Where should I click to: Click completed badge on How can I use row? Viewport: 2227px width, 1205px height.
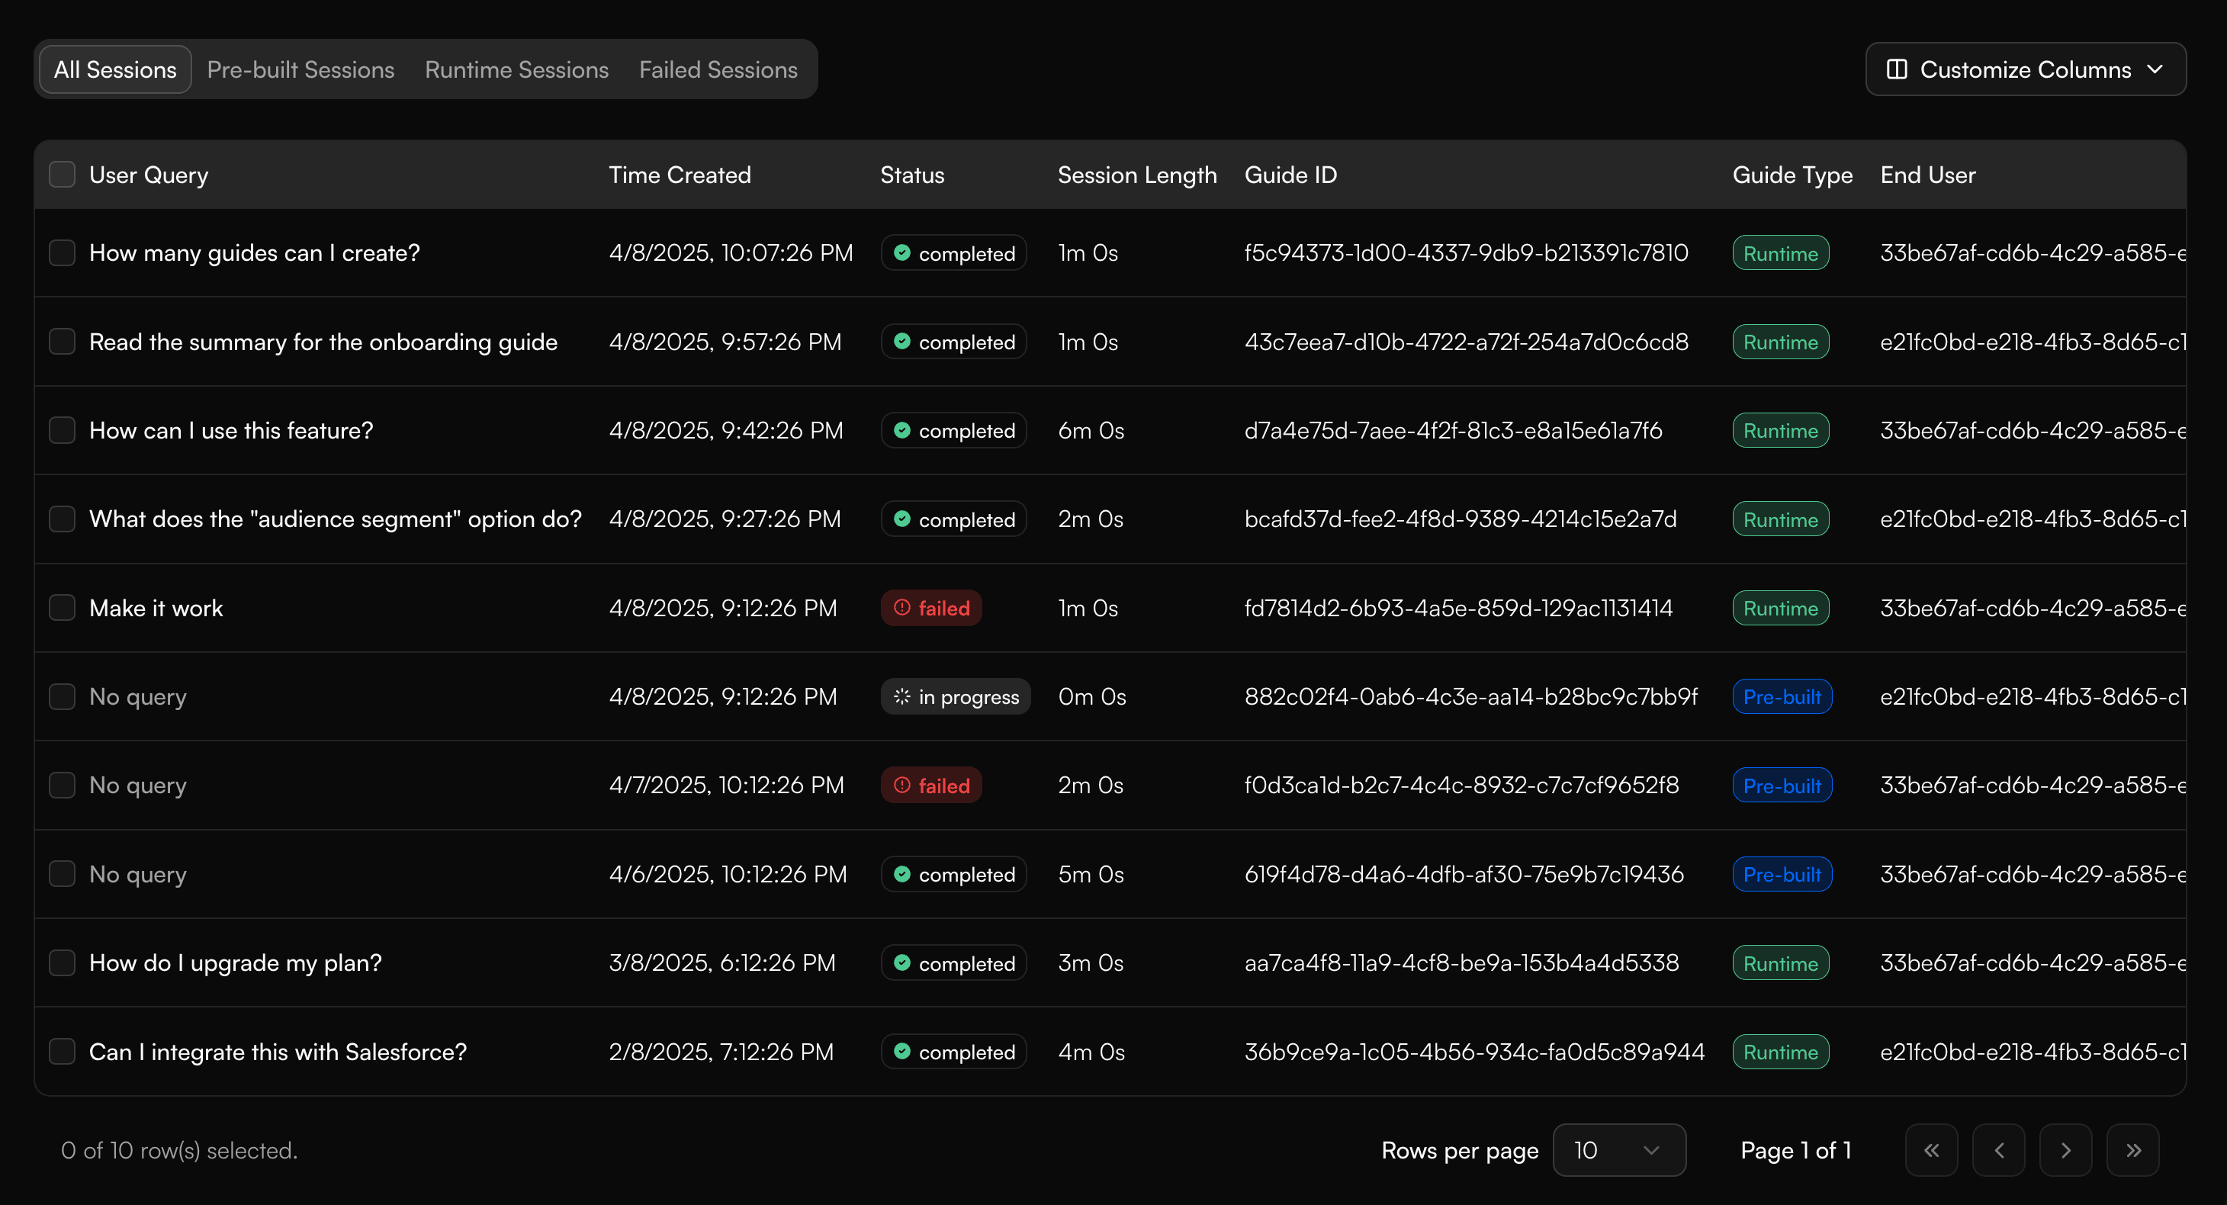(x=953, y=430)
